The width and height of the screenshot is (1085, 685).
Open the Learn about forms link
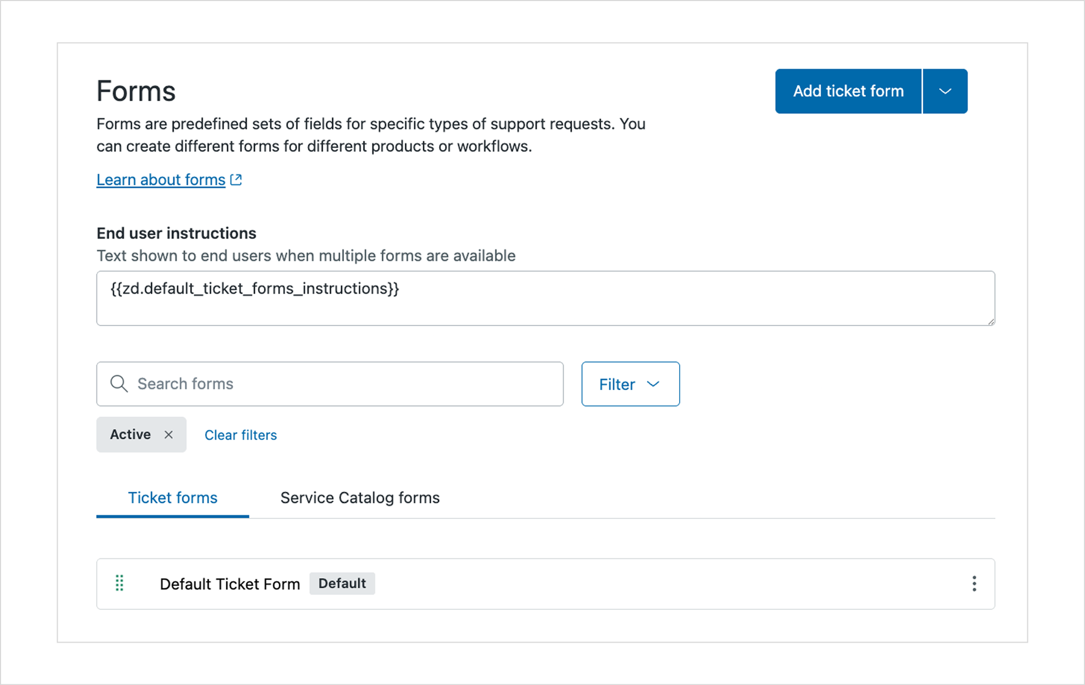[x=161, y=180]
